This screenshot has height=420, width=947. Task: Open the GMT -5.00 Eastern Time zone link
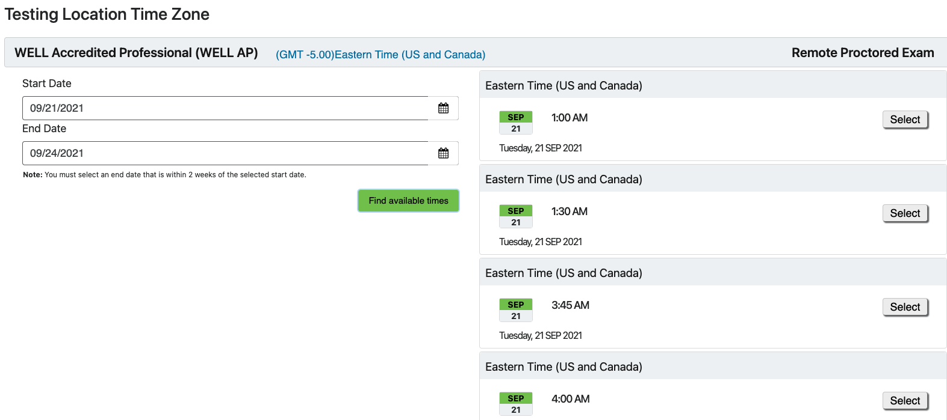(x=380, y=55)
